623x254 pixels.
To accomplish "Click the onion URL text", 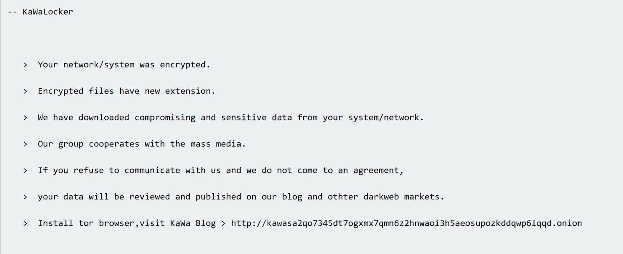I will pos(407,223).
